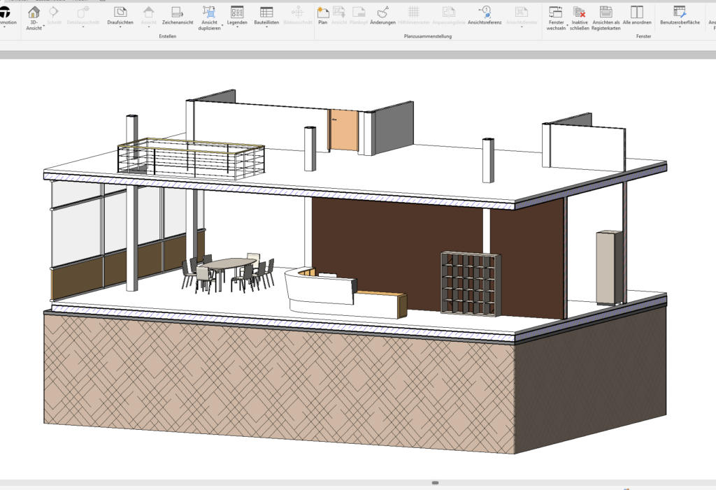Select the open grid bookshelf
Screen dimensions: 716x490
click(x=471, y=284)
